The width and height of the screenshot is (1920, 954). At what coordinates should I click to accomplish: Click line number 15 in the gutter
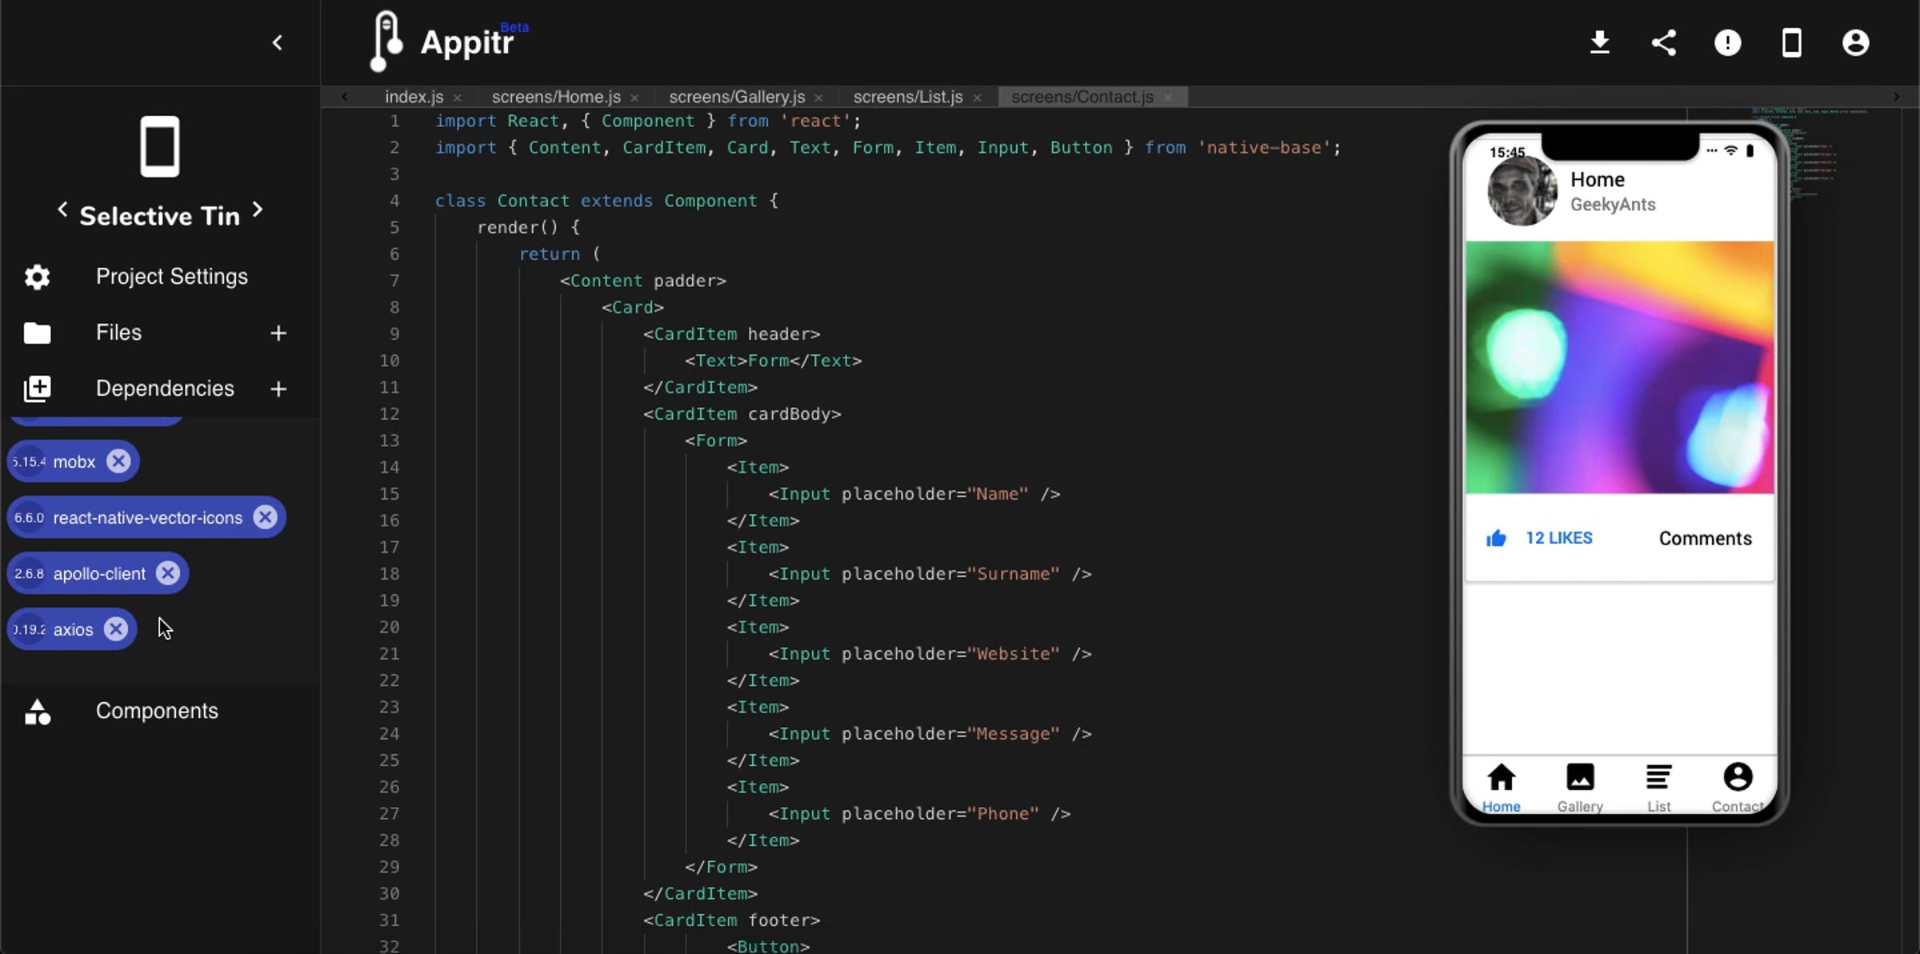pos(390,494)
